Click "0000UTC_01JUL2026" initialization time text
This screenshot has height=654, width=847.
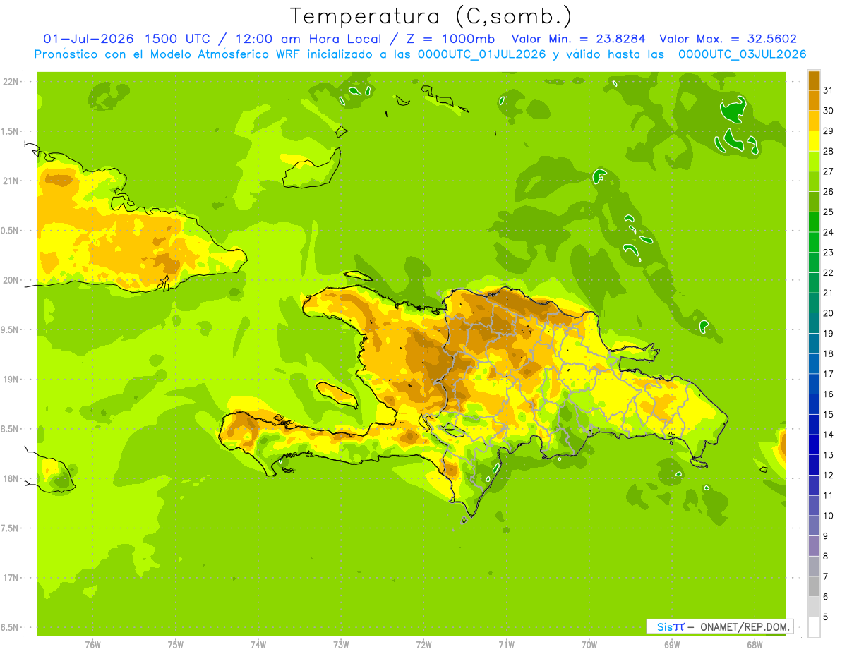click(481, 54)
